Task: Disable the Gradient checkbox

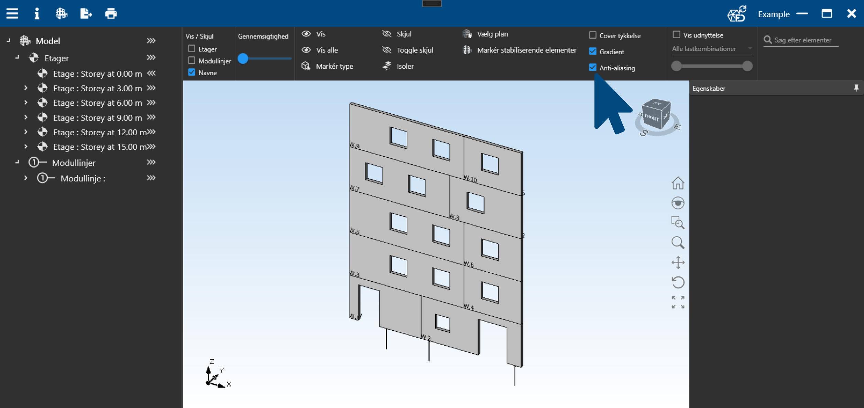Action: pos(592,51)
